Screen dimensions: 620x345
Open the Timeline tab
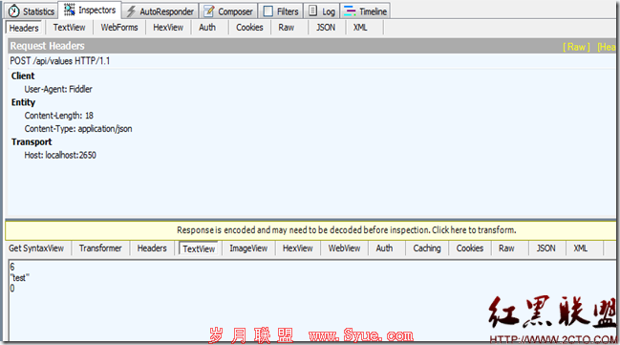[365, 11]
